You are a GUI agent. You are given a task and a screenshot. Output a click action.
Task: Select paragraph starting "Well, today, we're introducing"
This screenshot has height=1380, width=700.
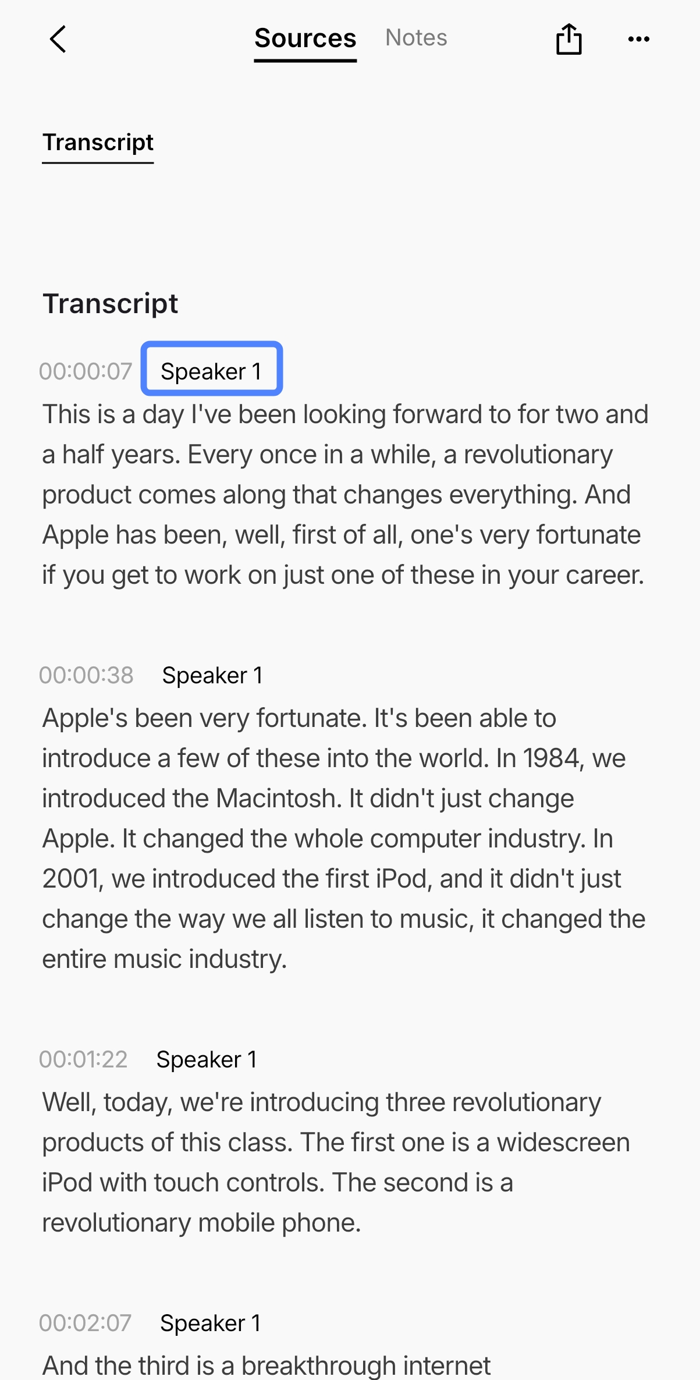336,1163
